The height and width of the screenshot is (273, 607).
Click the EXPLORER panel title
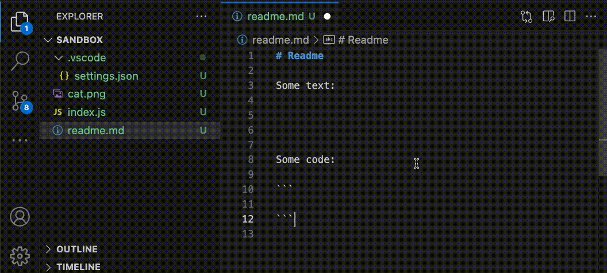(x=80, y=17)
